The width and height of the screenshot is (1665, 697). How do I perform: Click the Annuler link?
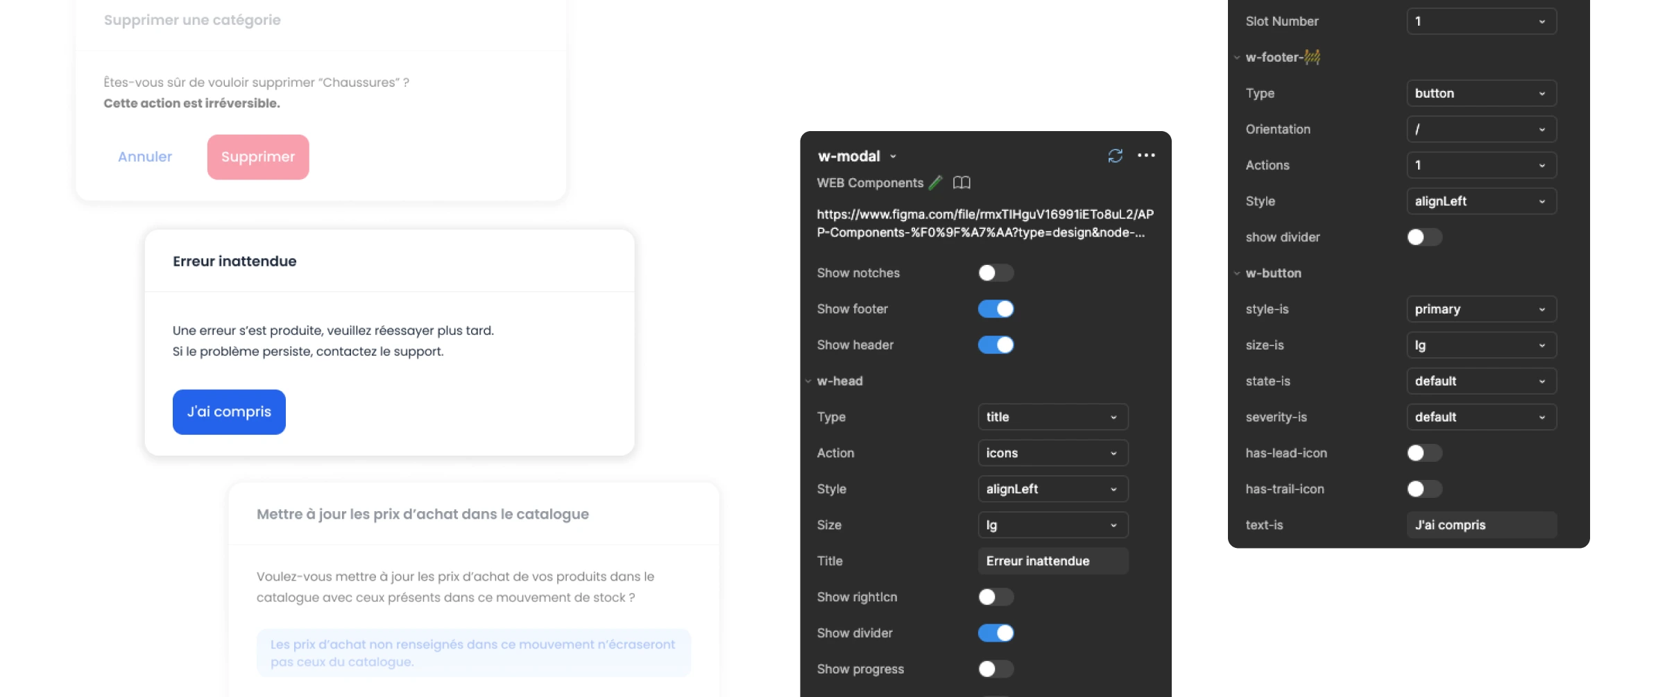(145, 157)
